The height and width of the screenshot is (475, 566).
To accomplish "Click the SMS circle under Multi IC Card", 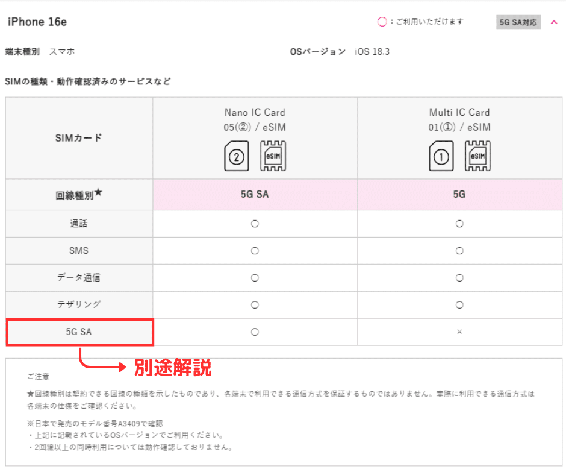I will click(459, 251).
